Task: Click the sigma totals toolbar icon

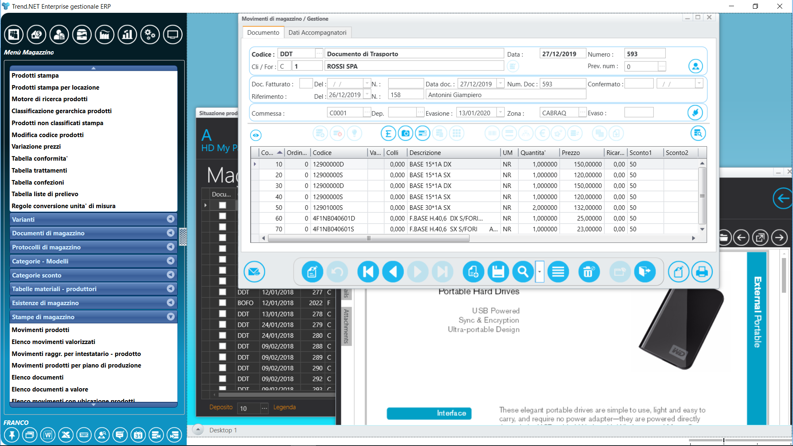Action: click(388, 133)
